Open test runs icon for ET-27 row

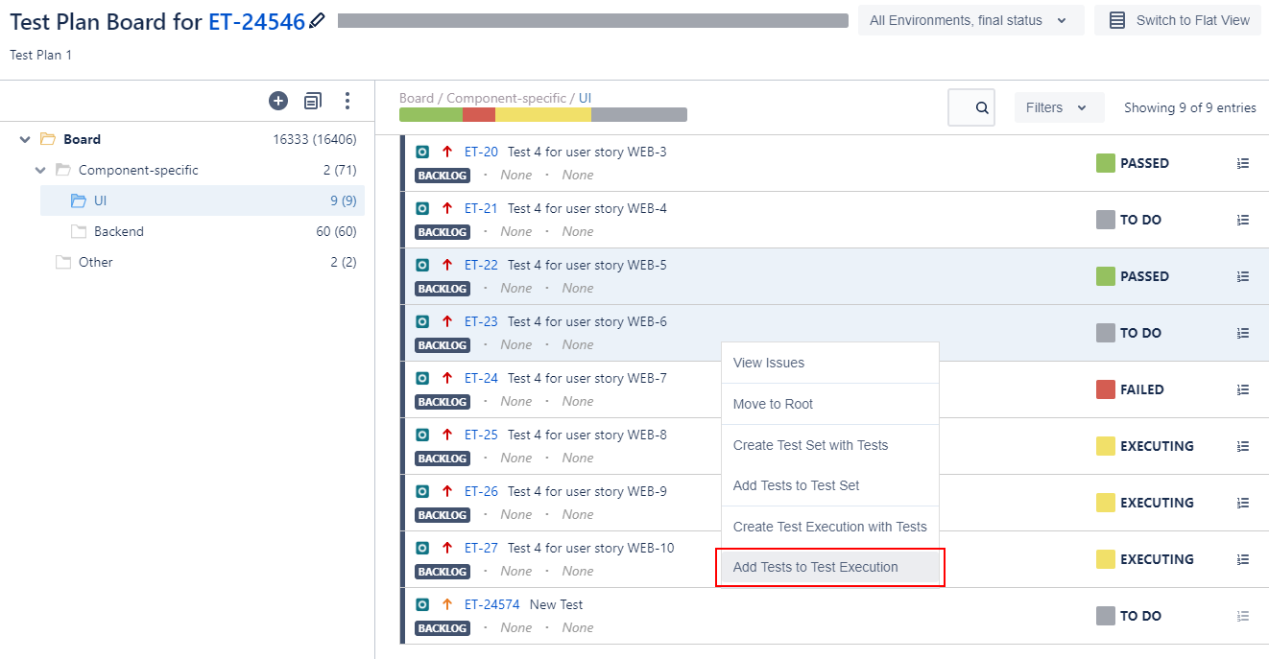1243,559
